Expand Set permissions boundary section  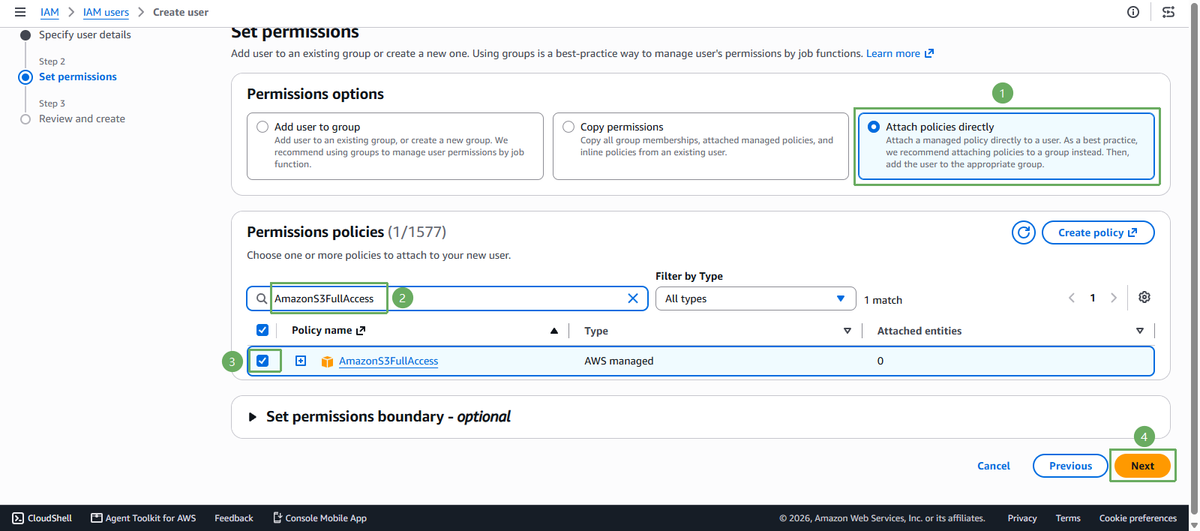click(253, 417)
